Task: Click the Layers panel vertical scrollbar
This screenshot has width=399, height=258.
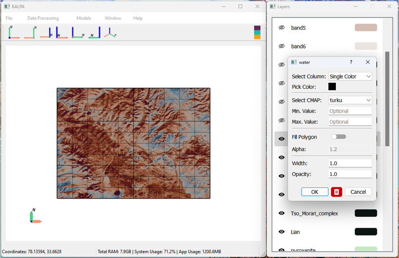Action: coord(387,99)
